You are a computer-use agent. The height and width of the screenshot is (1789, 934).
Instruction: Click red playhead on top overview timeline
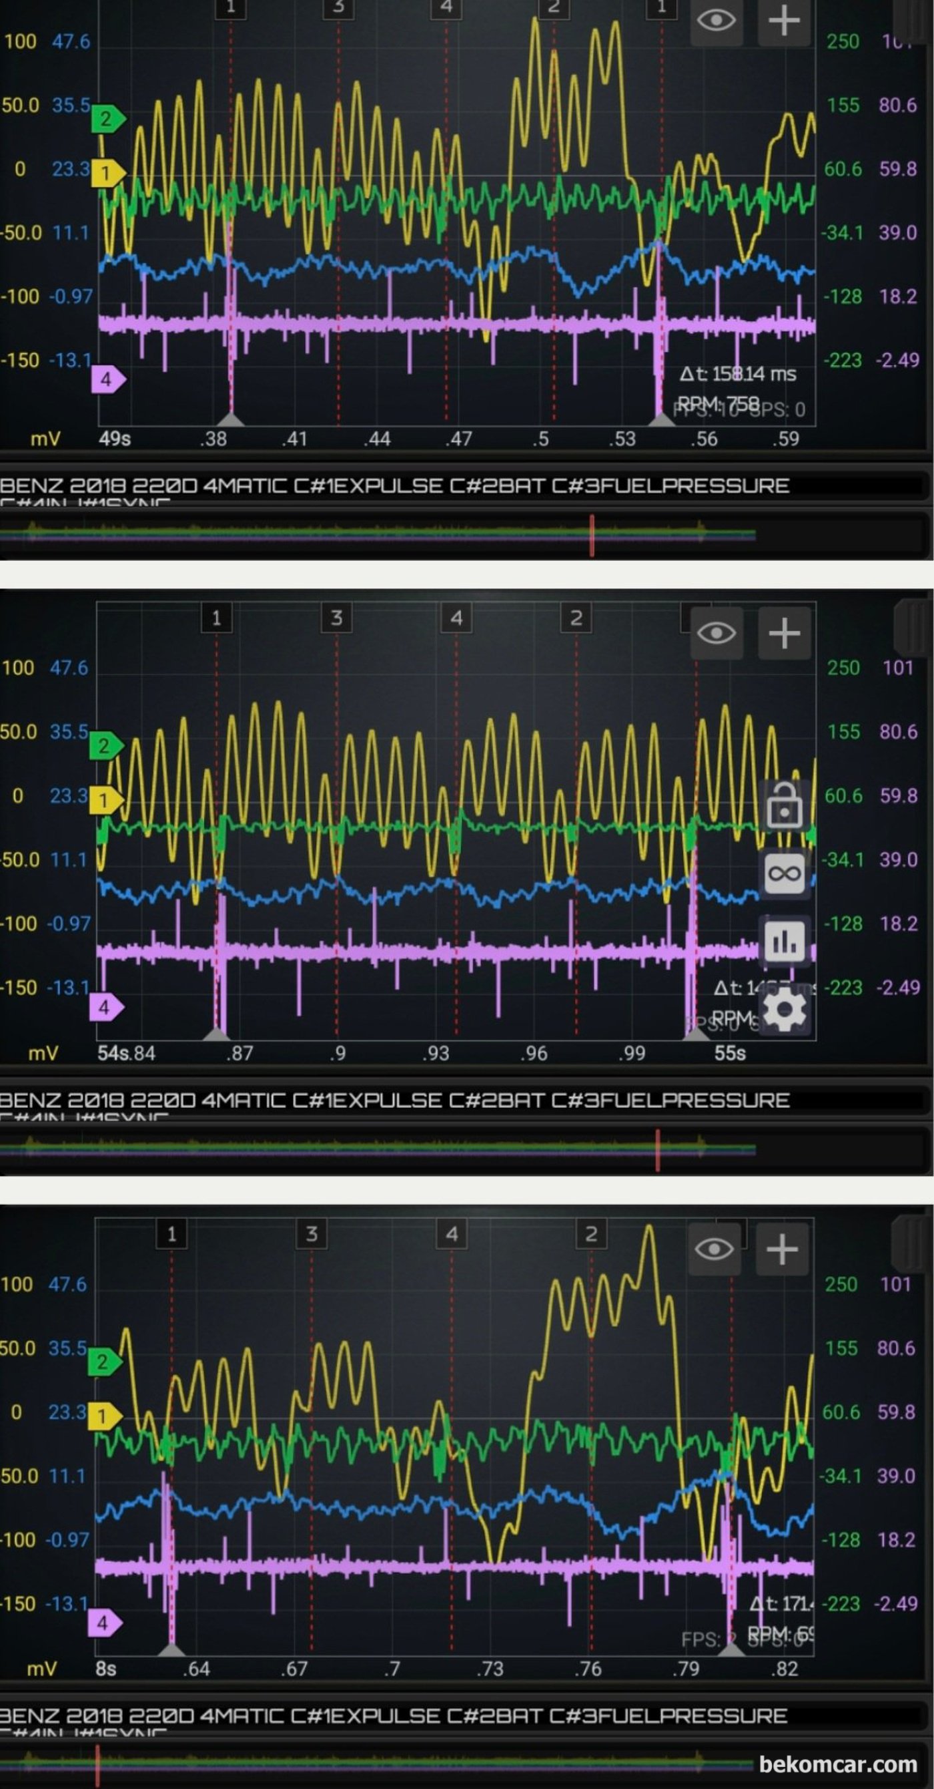click(x=592, y=535)
